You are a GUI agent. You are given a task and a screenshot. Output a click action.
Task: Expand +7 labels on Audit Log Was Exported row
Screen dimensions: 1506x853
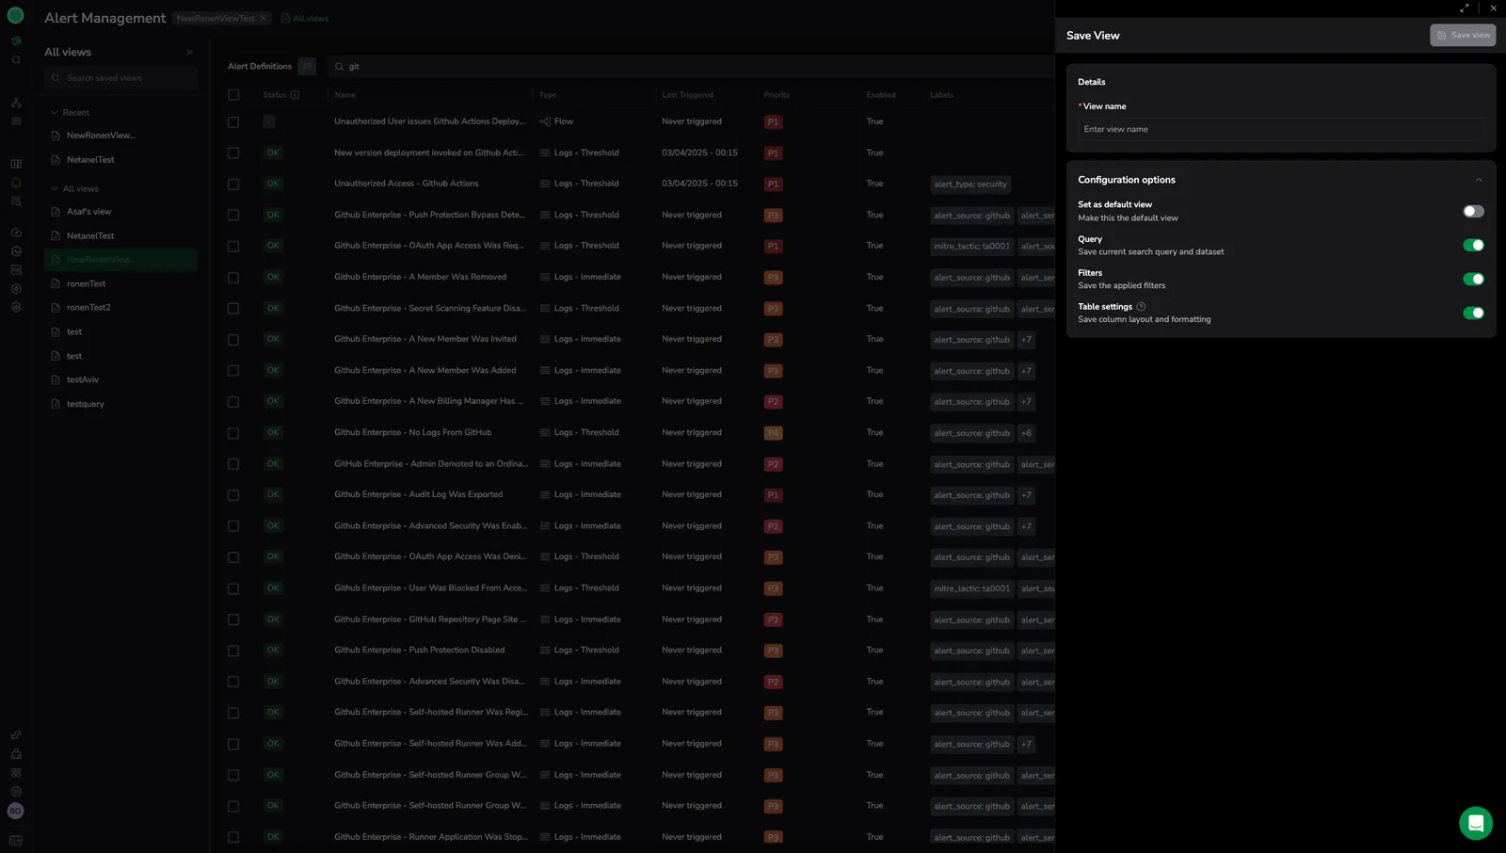tap(1026, 495)
